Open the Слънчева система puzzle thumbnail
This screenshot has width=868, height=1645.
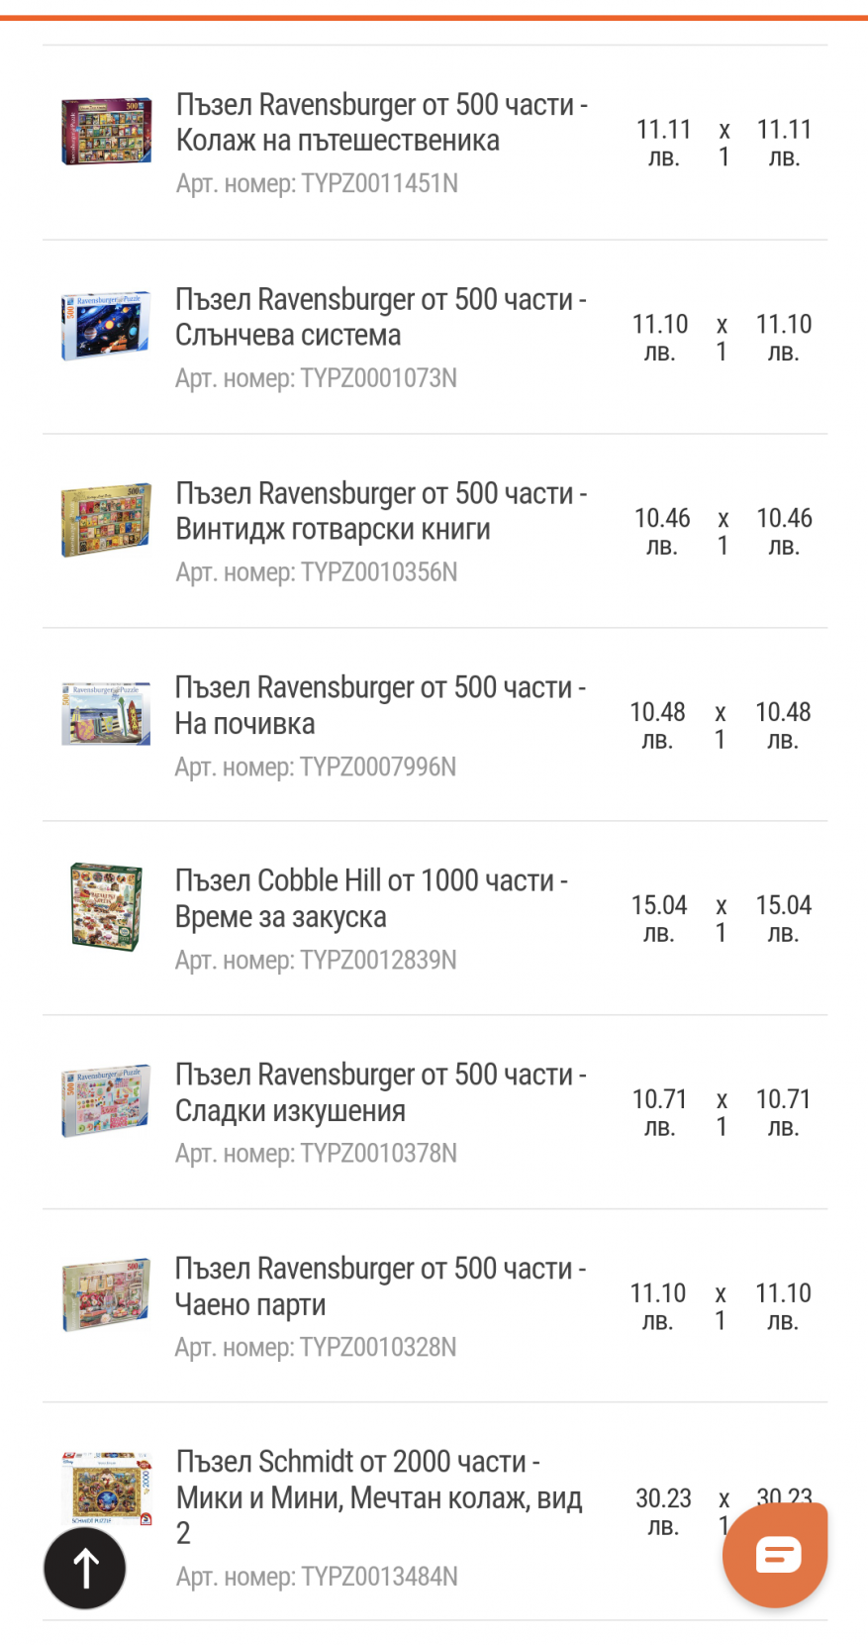[x=107, y=326]
